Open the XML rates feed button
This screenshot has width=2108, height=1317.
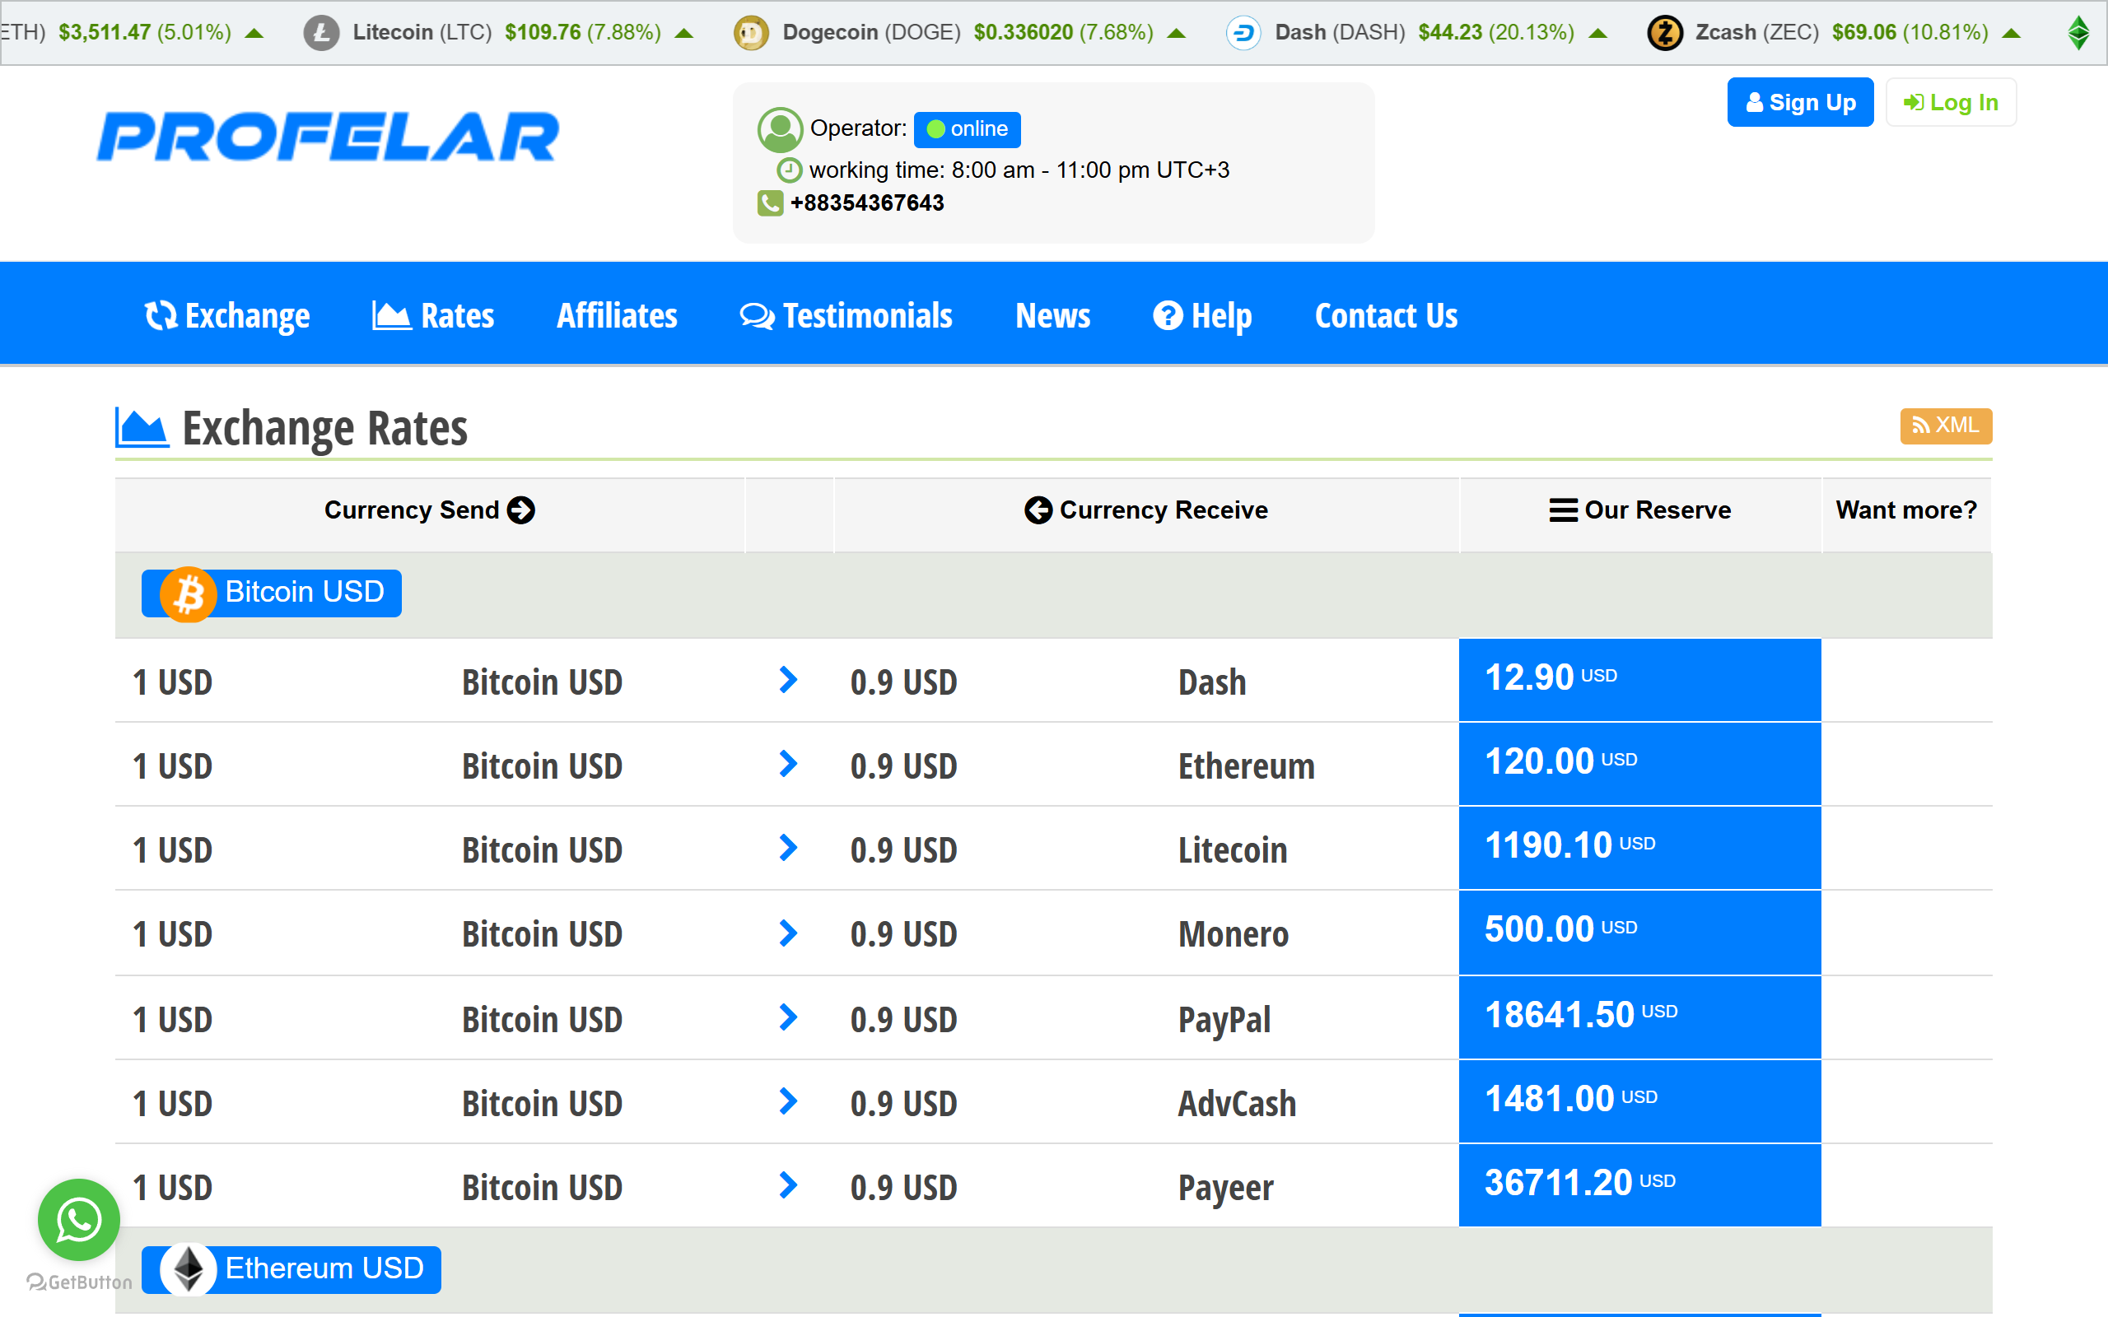(x=1945, y=426)
